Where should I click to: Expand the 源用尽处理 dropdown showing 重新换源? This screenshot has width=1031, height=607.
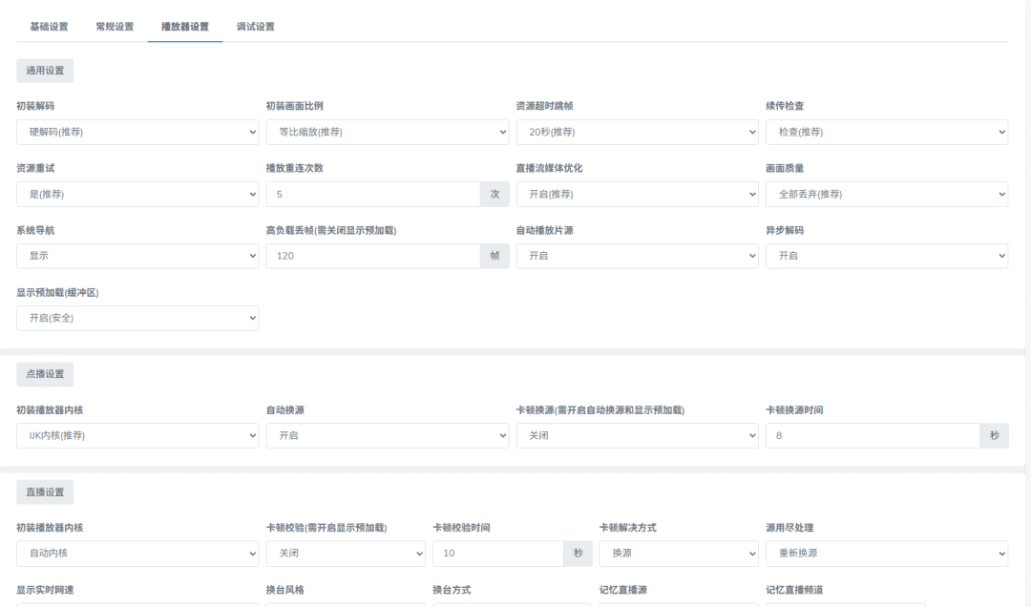887,554
